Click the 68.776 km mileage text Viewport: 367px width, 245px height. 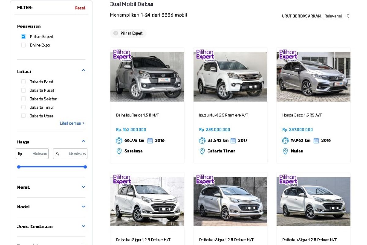tap(134, 141)
